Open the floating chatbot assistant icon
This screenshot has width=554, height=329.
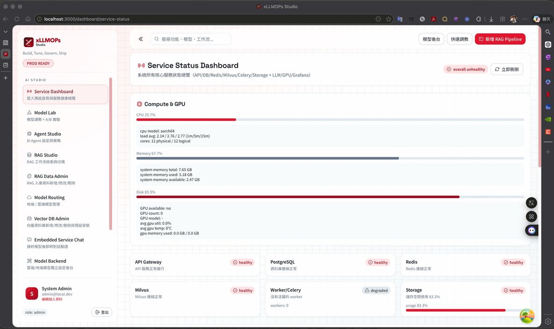pyautogui.click(x=532, y=230)
